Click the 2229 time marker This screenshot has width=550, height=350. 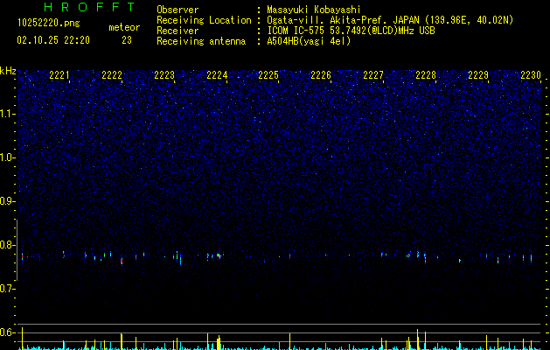(x=478, y=75)
